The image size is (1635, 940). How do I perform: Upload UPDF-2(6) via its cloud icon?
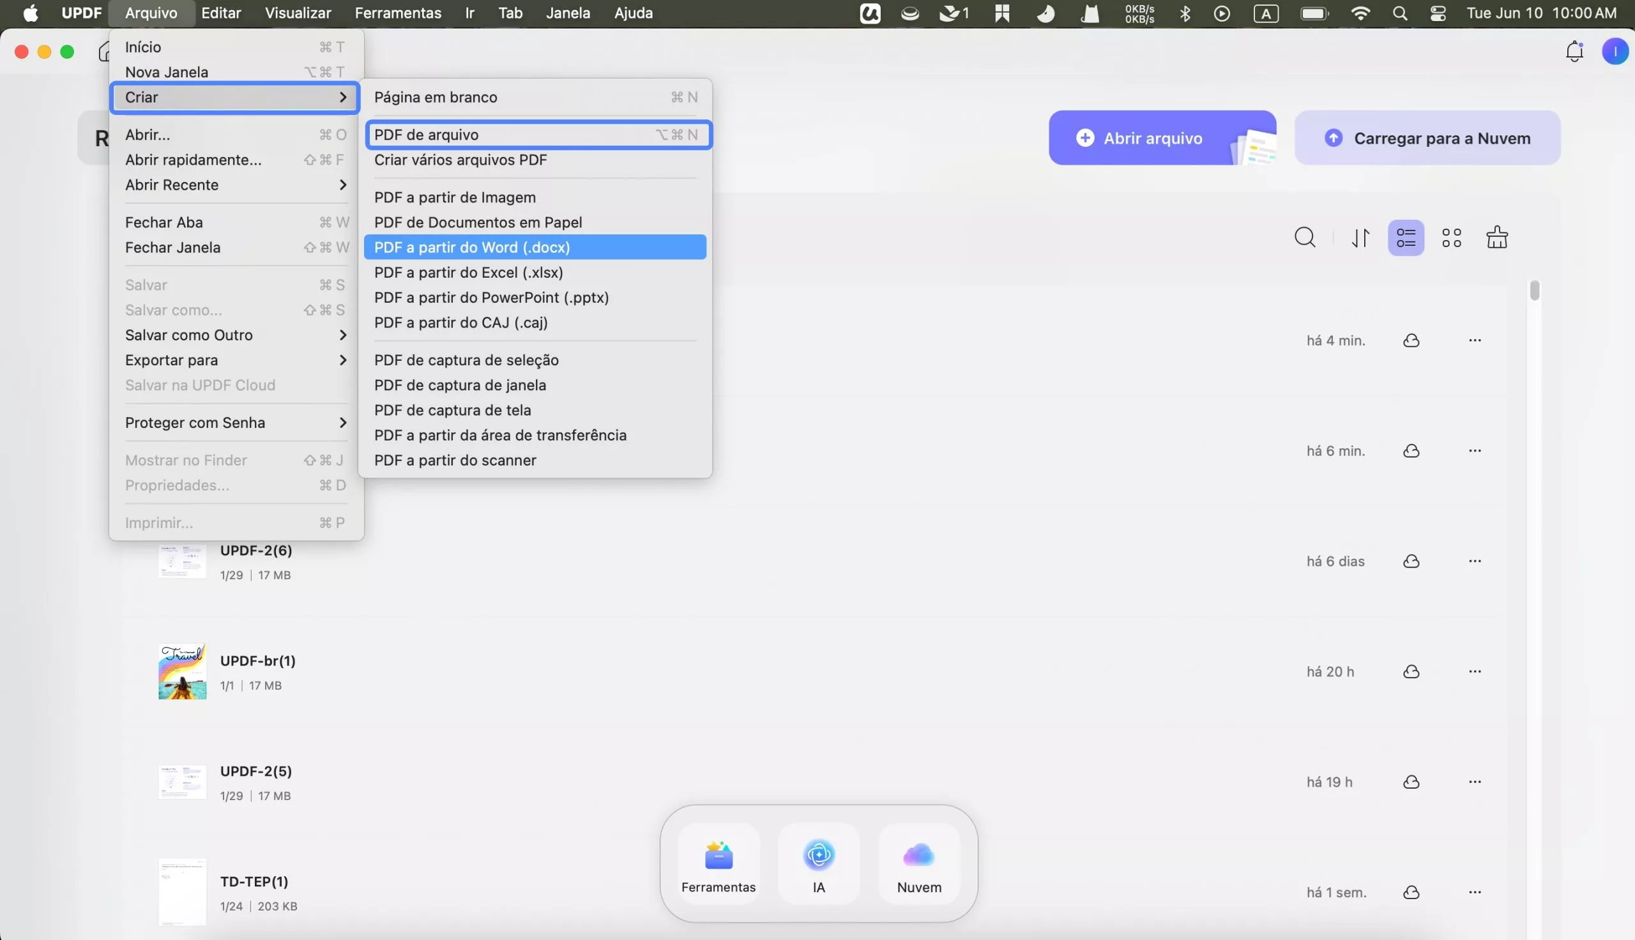pos(1411,561)
